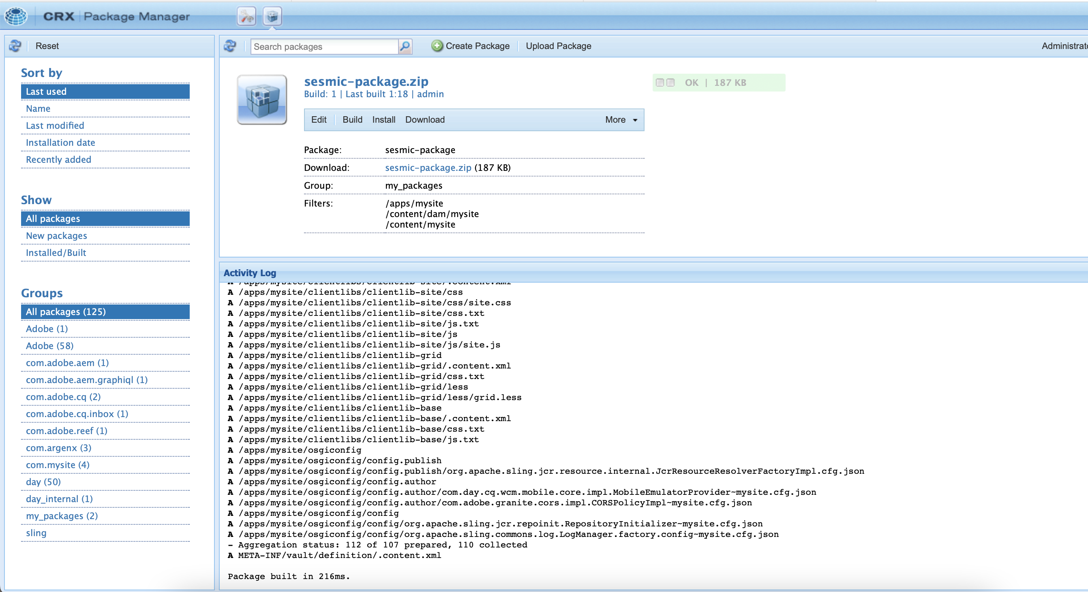Click the Upload Package button

coord(558,46)
